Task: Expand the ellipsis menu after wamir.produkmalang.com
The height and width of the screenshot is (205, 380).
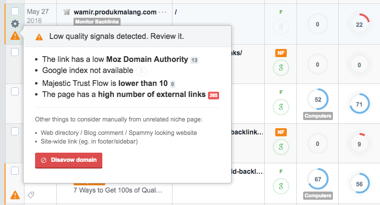Action: click(162, 12)
